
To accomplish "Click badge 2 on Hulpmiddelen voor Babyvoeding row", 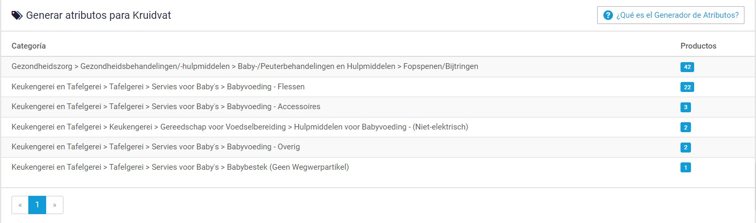I will [x=686, y=127].
